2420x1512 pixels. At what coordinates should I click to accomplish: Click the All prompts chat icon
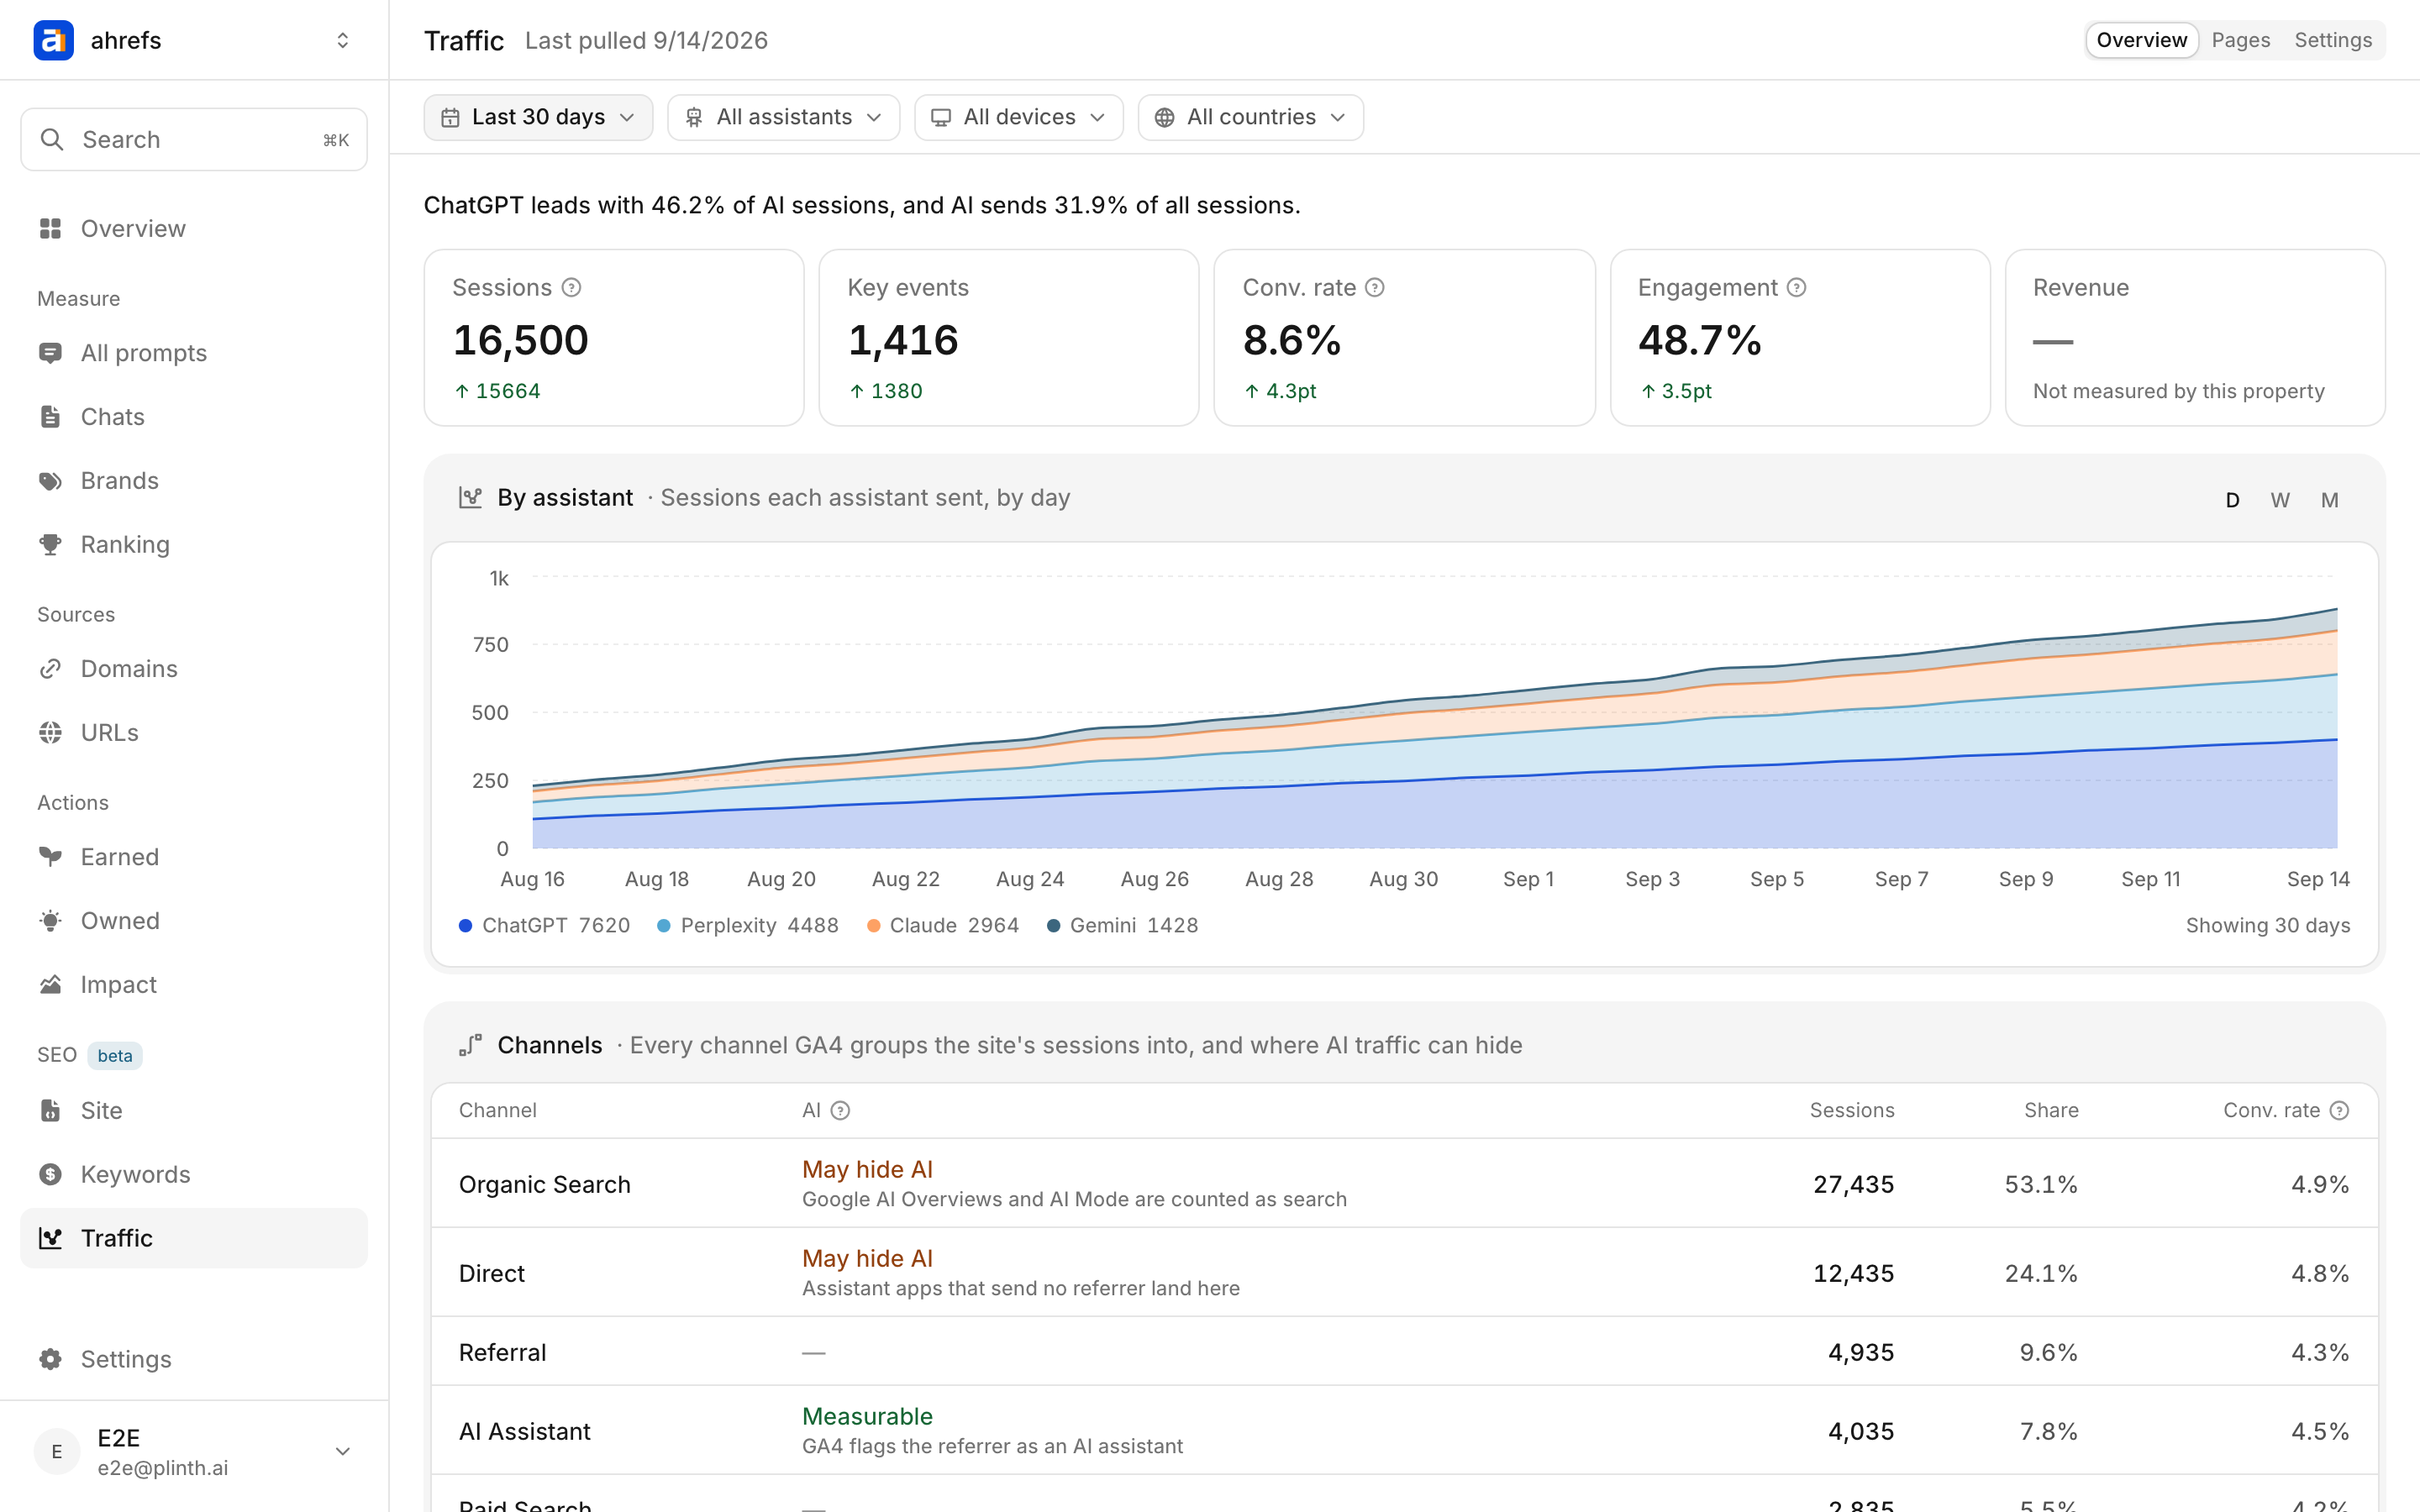(50, 353)
